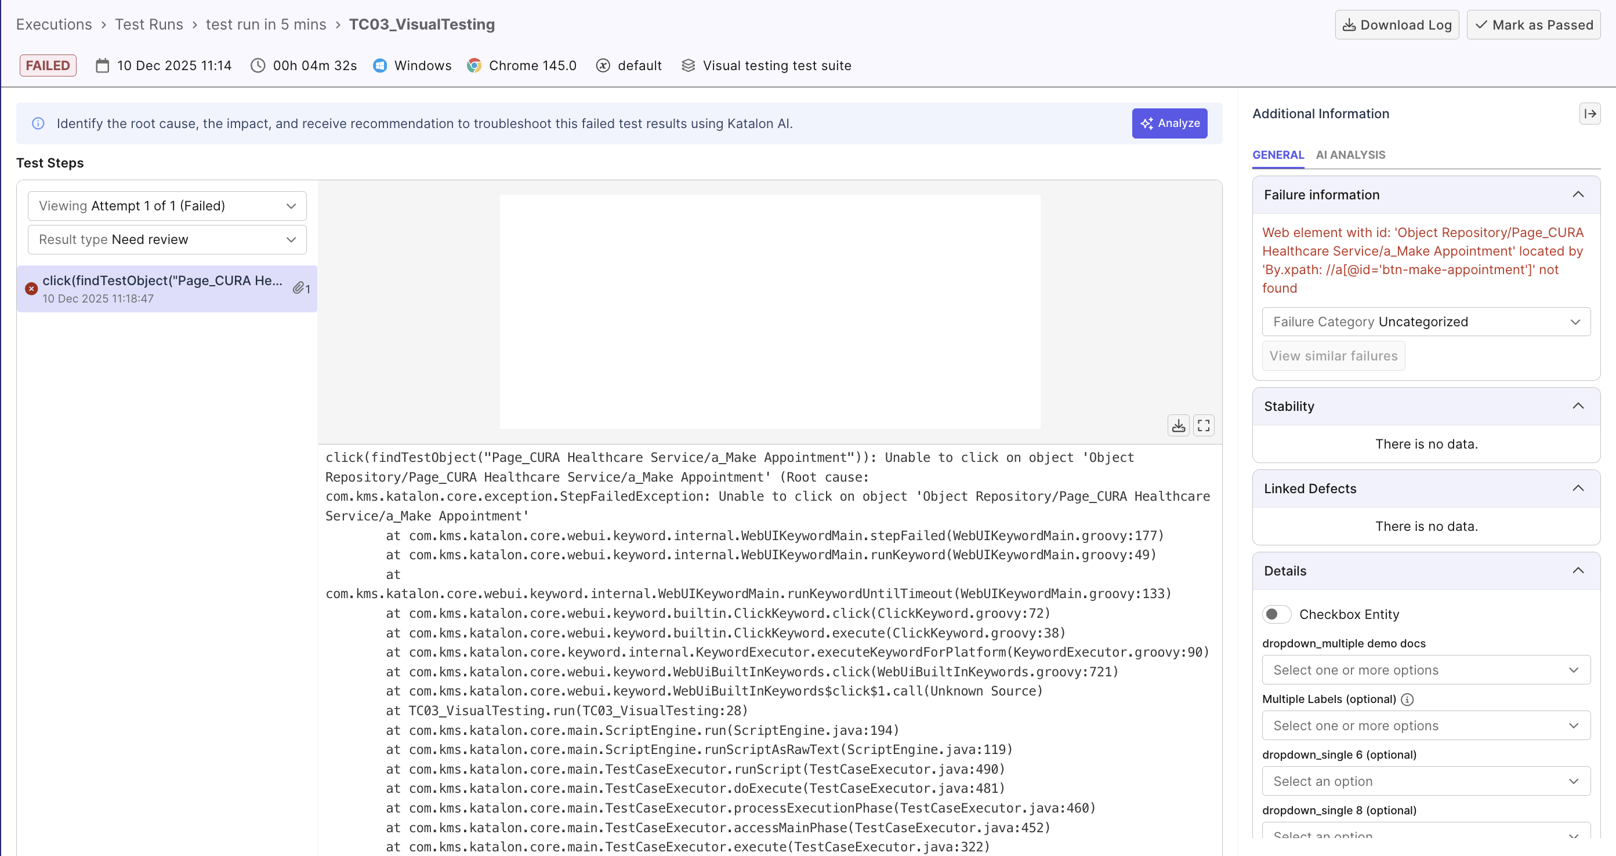Click the red error icon on the failed step

tap(31, 288)
